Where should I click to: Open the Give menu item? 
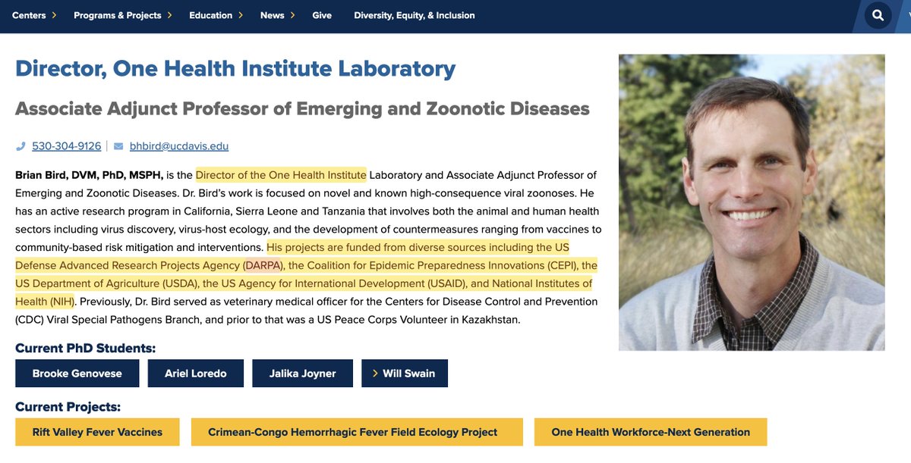tap(322, 15)
